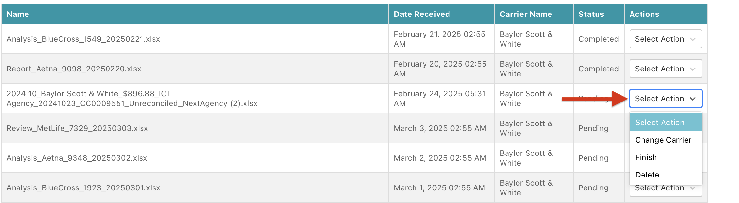Click chevron icon in Report_Aetna row's action box
The height and width of the screenshot is (203, 739).
coord(693,69)
